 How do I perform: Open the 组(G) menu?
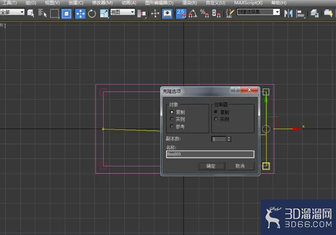31,3
